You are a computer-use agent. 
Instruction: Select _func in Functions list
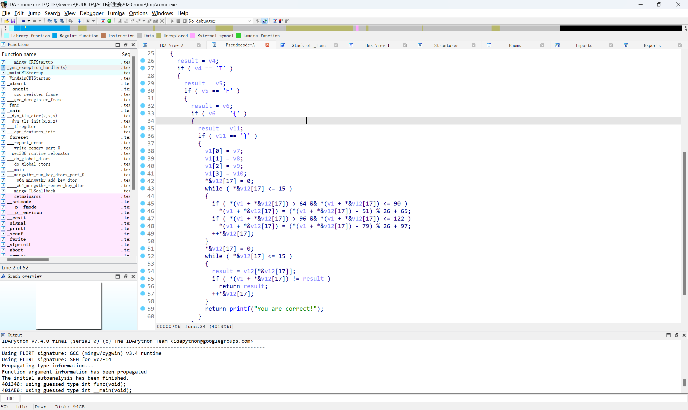(65, 105)
